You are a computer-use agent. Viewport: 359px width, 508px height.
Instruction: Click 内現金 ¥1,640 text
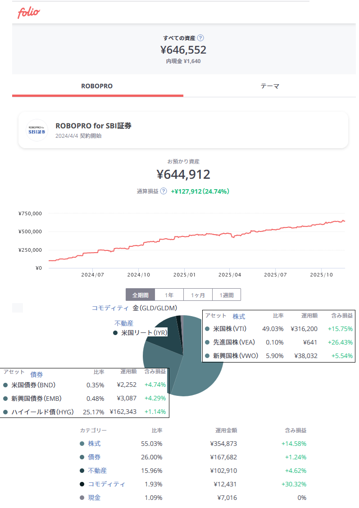pos(183,61)
